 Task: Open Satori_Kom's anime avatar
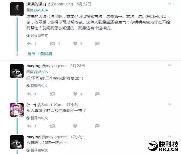tap(17, 110)
